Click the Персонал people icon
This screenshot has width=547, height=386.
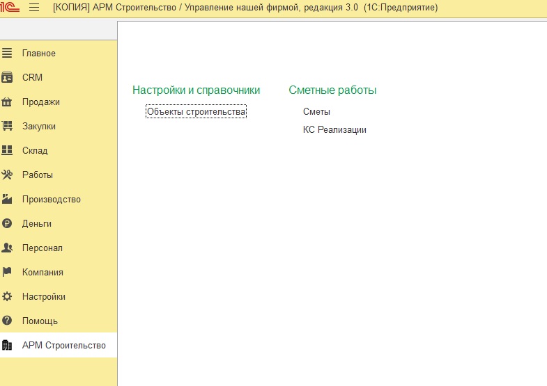(7, 248)
